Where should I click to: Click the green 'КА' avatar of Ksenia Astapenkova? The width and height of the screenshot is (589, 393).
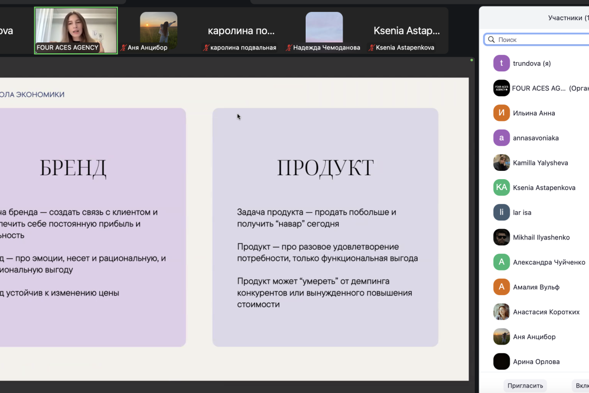501,187
